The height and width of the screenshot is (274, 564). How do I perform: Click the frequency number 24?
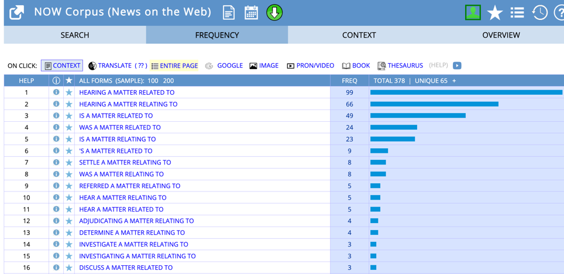pyautogui.click(x=349, y=128)
